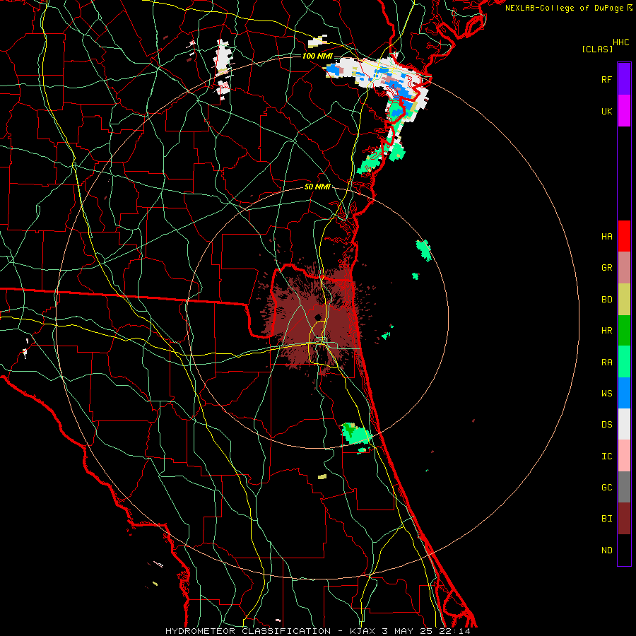This screenshot has height=636, width=636.
Task: Click the '50 NMI' range ring label
Action: (317, 187)
